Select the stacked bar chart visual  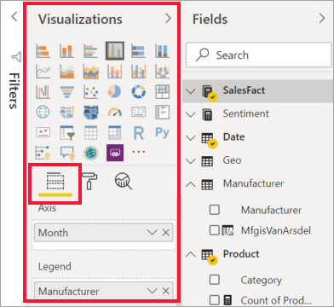point(43,51)
